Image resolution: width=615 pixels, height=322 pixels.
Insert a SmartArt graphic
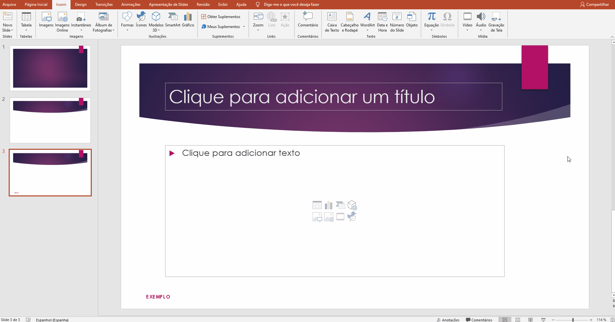[173, 20]
